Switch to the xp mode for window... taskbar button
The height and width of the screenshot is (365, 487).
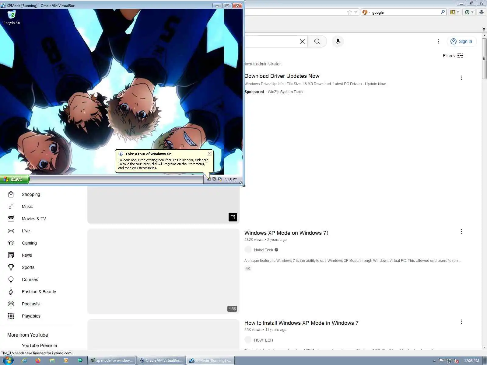[x=112, y=360]
